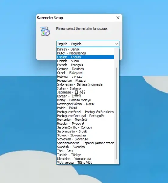This screenshot has height=183, width=168.
Task: Pick Turkish - Türkçe
Action: [x=85, y=155]
